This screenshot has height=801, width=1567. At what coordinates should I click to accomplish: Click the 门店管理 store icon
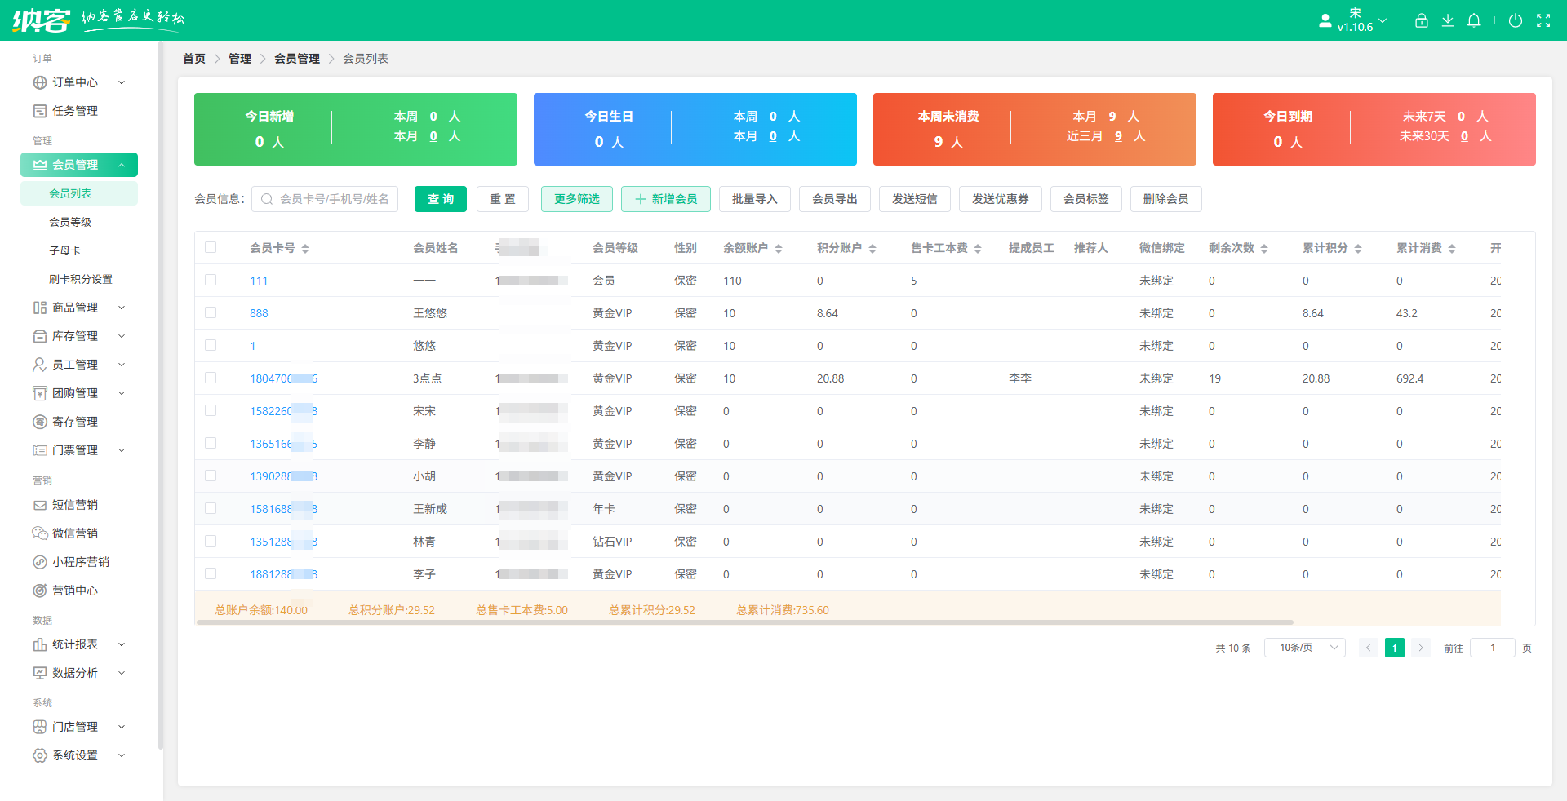click(x=40, y=727)
